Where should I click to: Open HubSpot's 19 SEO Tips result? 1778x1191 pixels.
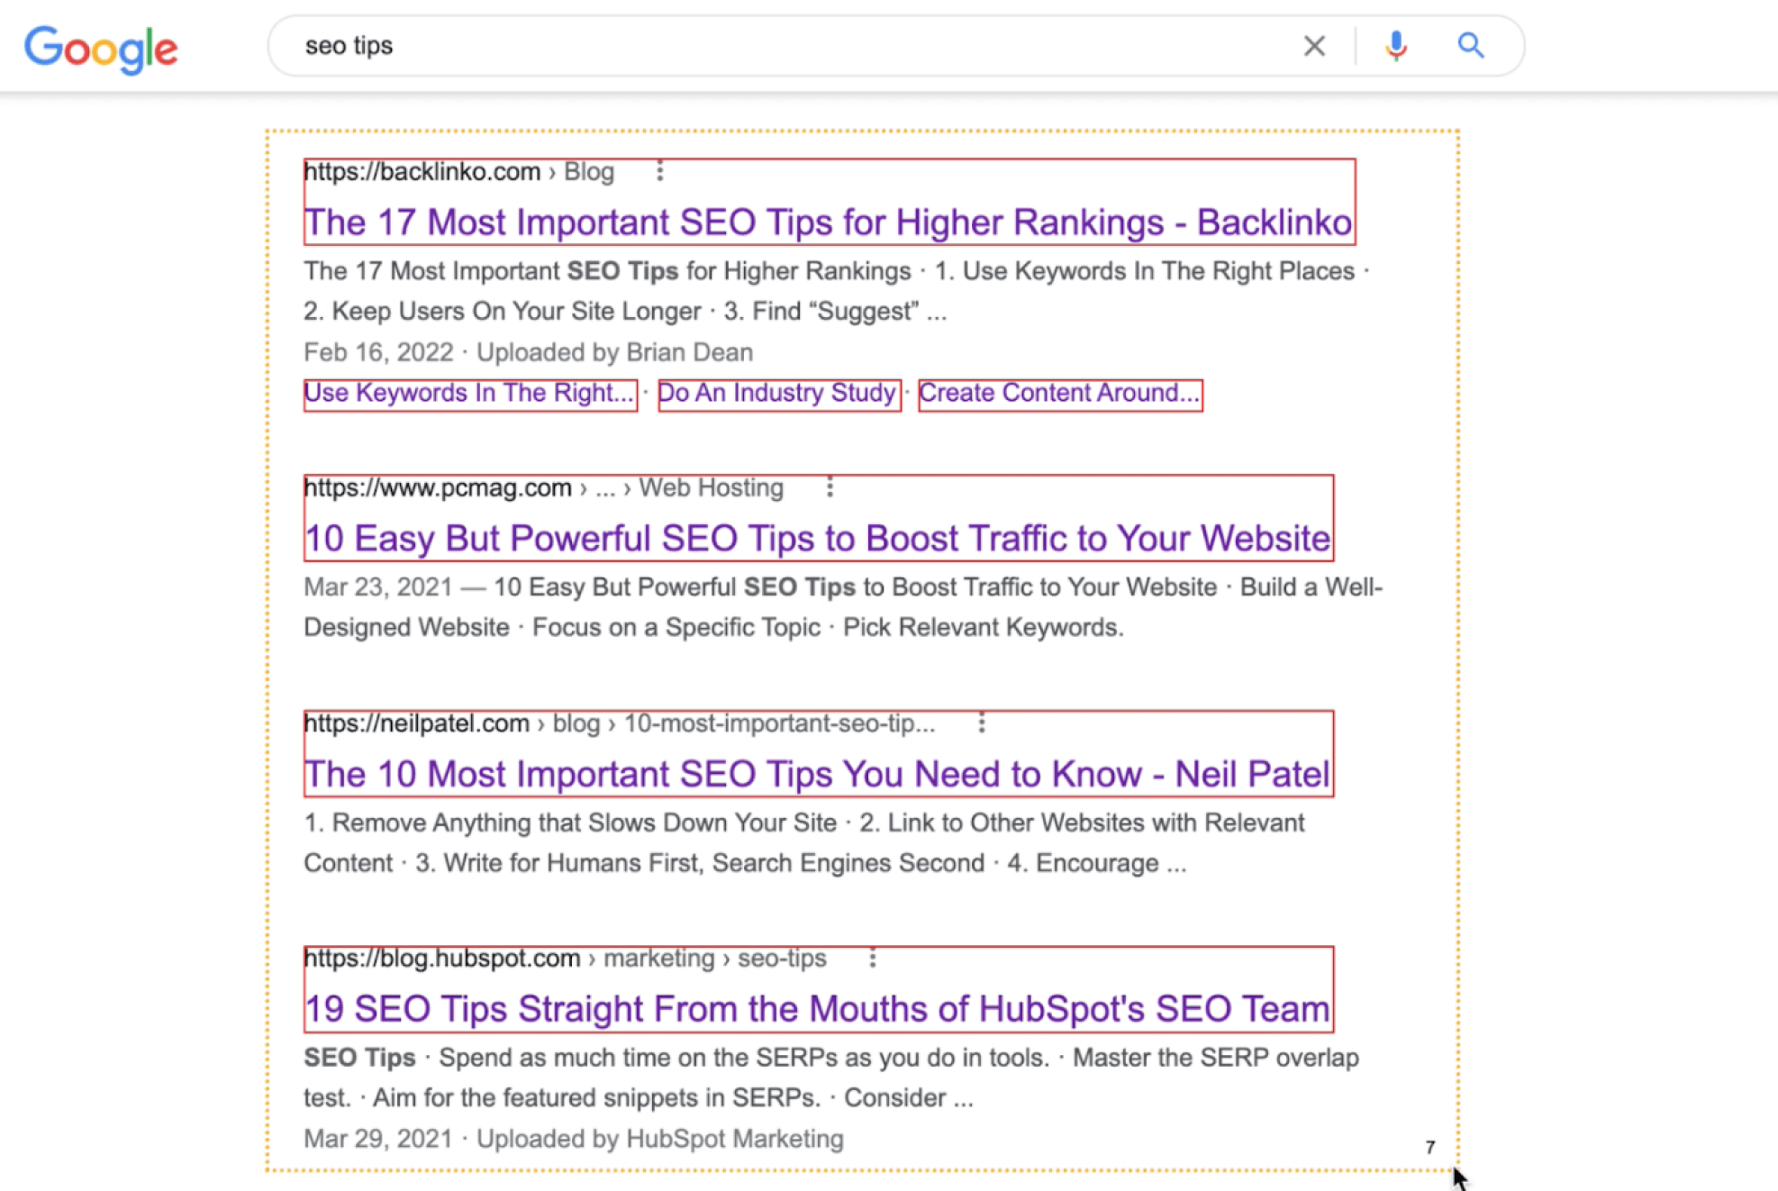pyautogui.click(x=817, y=1009)
